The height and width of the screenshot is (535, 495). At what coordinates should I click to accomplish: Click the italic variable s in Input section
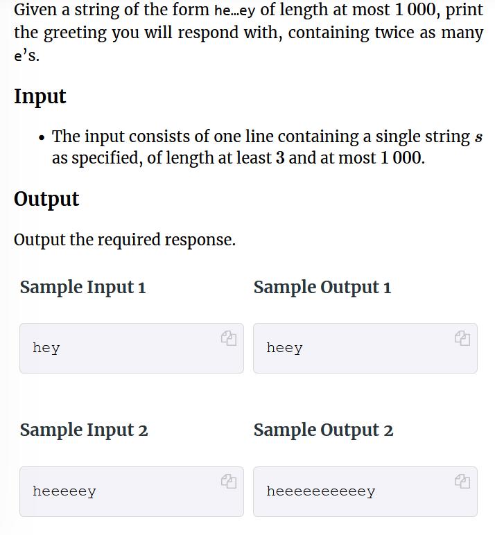(478, 137)
